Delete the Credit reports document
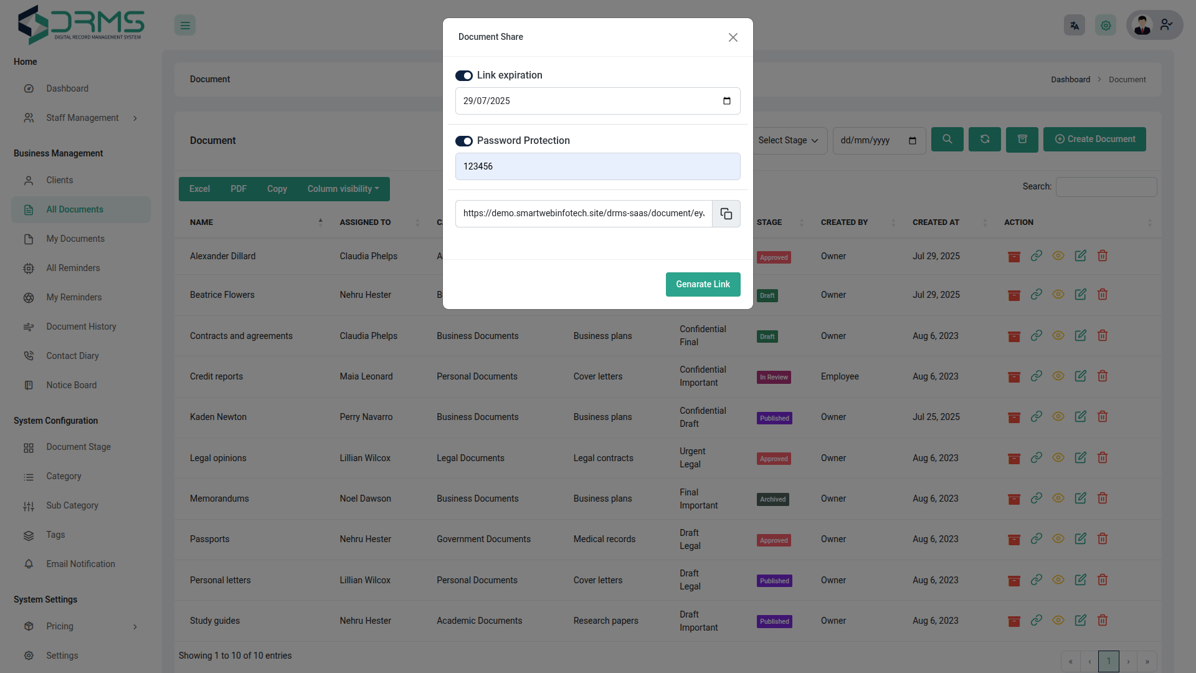 pyautogui.click(x=1103, y=376)
